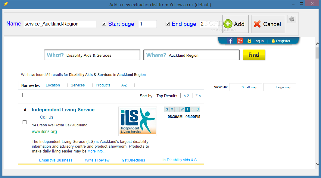Expand the Narrow by Services filter
This screenshot has height=178, width=321.
click(x=78, y=85)
